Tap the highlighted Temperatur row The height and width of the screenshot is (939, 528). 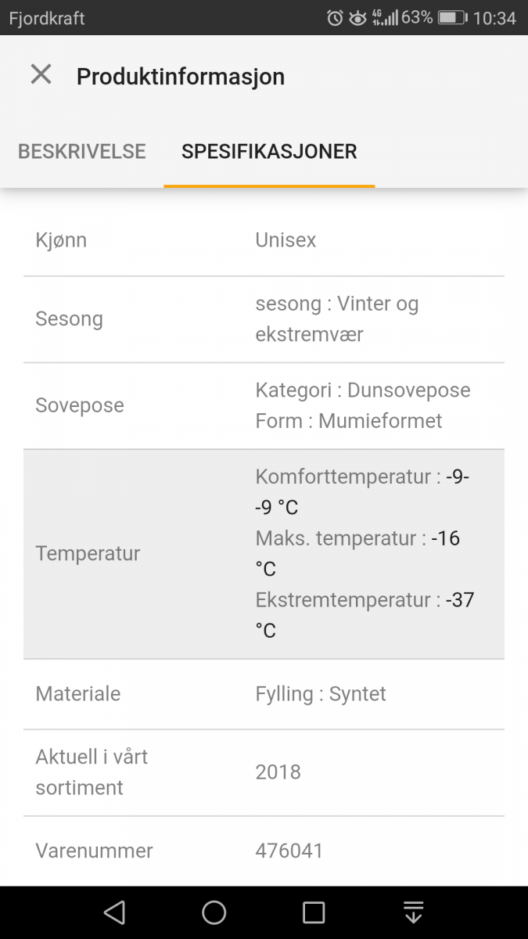264,553
